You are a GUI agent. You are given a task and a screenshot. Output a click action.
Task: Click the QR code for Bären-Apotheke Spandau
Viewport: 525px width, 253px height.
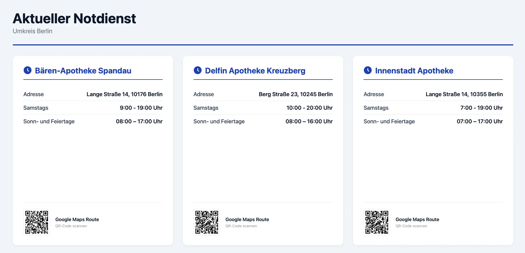(37, 222)
